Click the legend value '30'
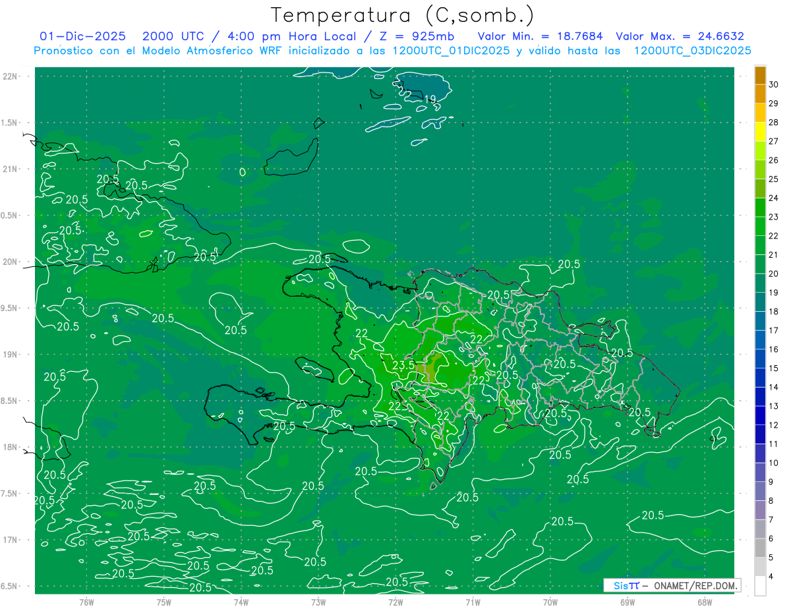This screenshot has height=611, width=791. click(774, 84)
